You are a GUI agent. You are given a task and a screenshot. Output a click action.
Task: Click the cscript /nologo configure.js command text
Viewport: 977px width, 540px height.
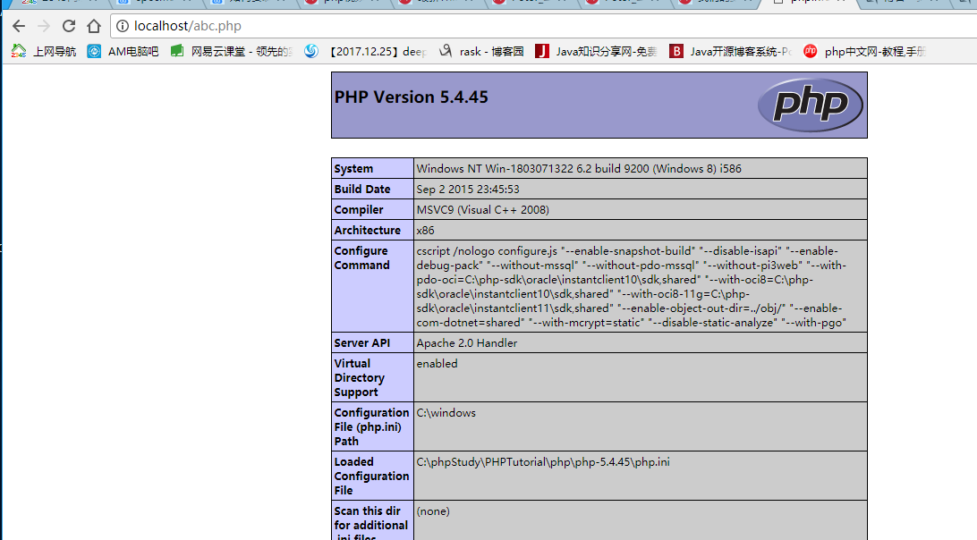pyautogui.click(x=631, y=286)
